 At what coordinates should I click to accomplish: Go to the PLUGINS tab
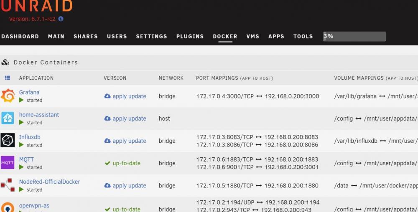click(190, 36)
